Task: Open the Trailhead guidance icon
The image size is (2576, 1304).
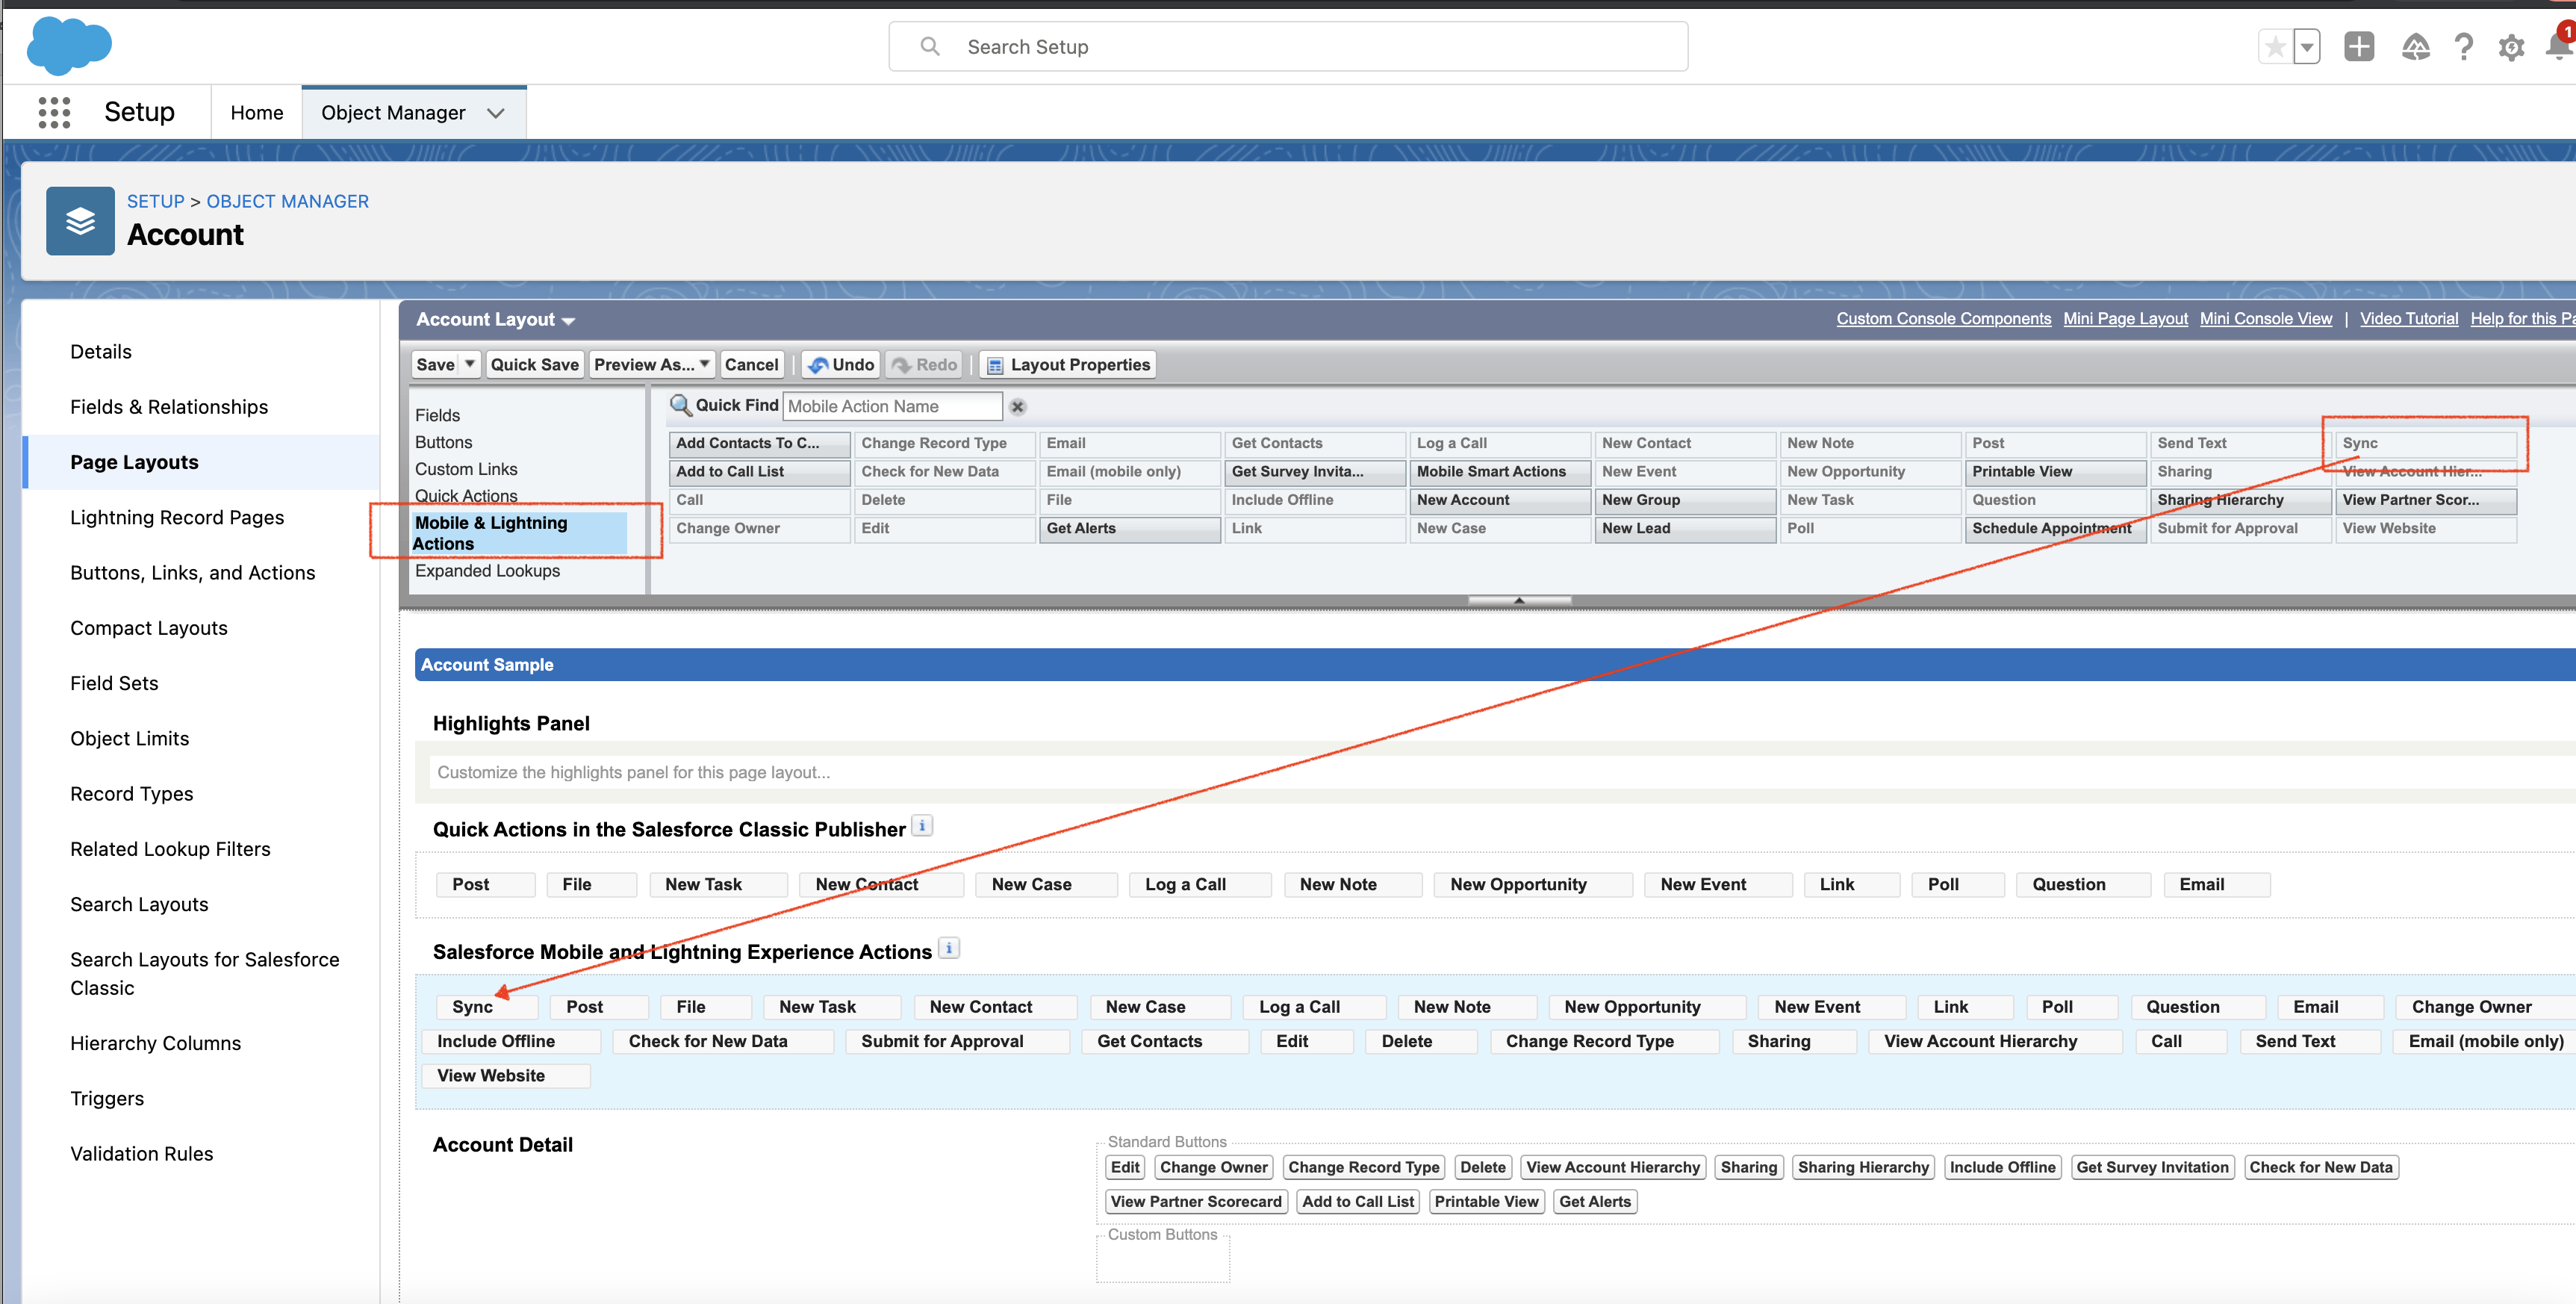Action: click(2415, 46)
